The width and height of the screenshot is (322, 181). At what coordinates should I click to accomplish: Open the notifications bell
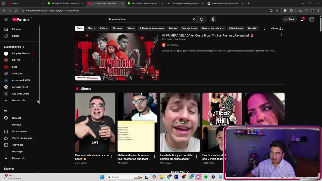click(302, 19)
